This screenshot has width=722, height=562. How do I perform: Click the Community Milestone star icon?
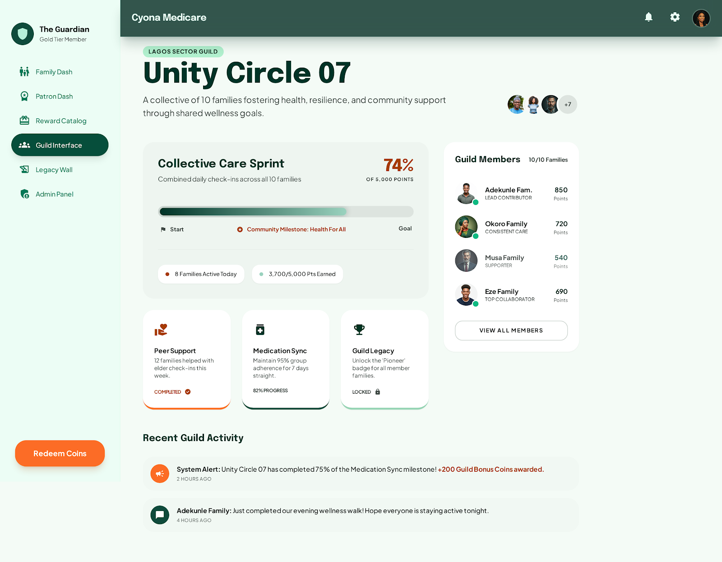click(x=240, y=229)
